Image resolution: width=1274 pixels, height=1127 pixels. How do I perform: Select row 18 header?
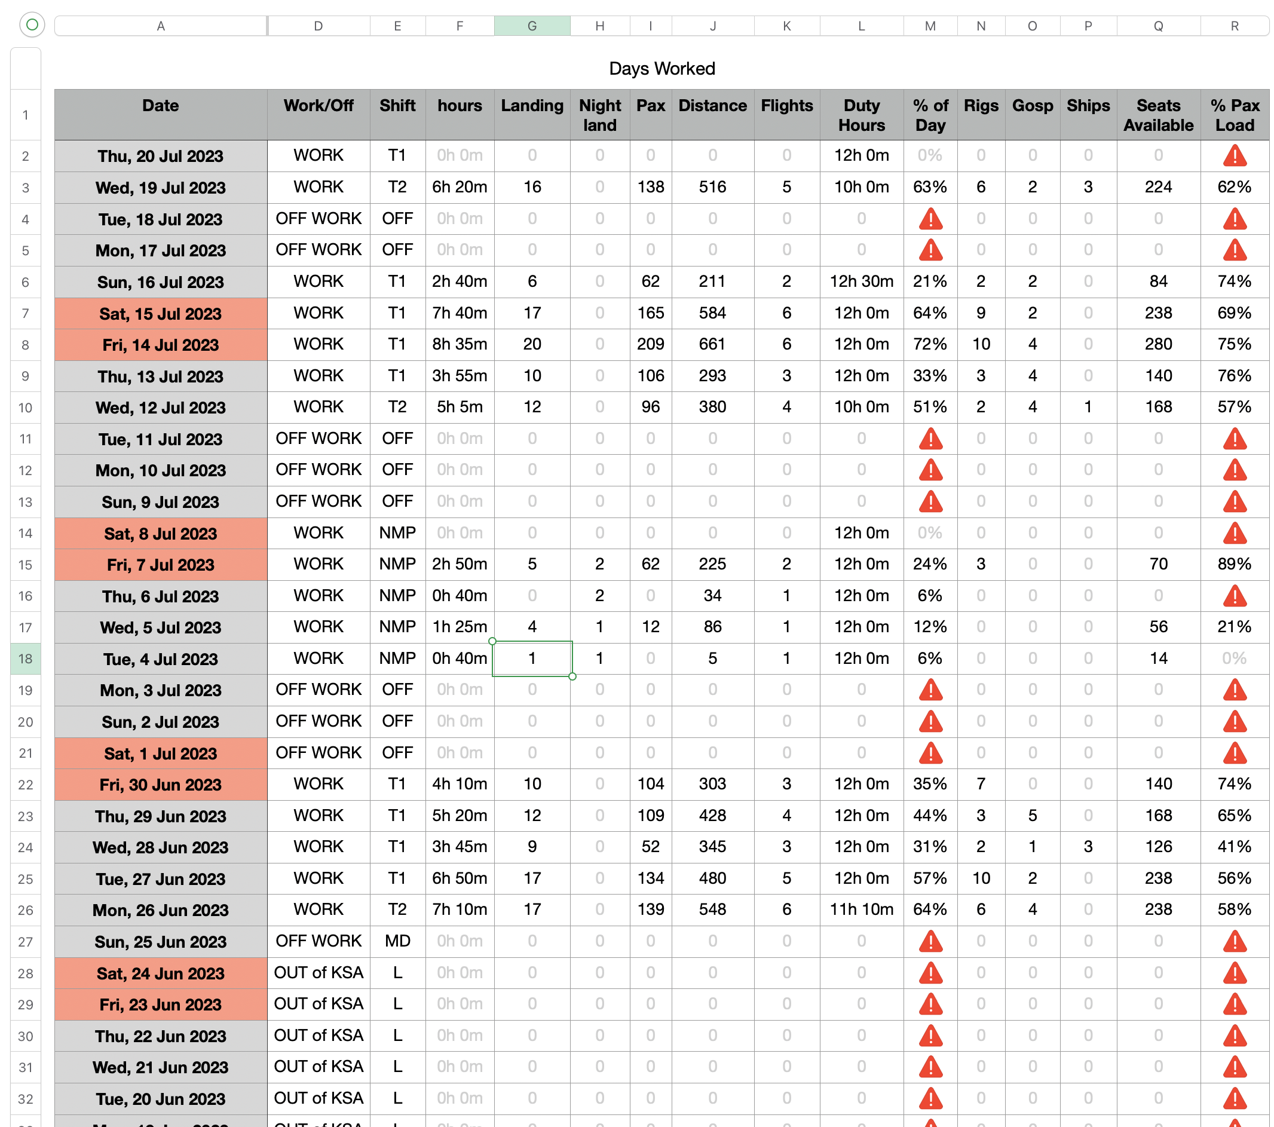tap(26, 659)
